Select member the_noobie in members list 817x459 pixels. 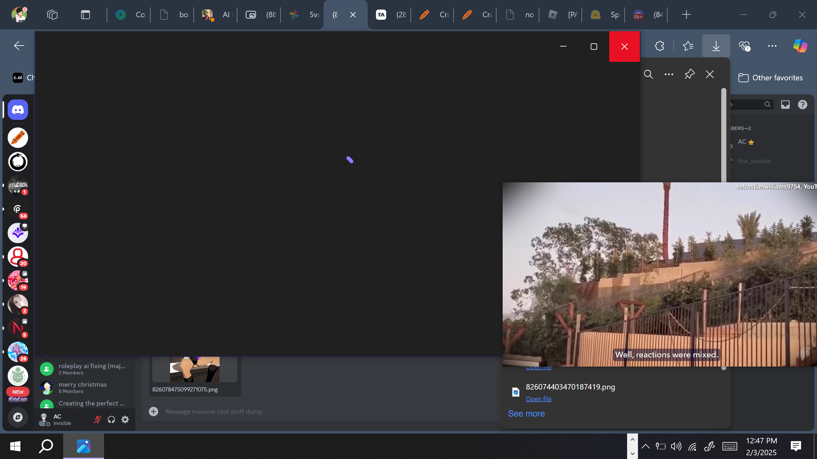click(754, 161)
